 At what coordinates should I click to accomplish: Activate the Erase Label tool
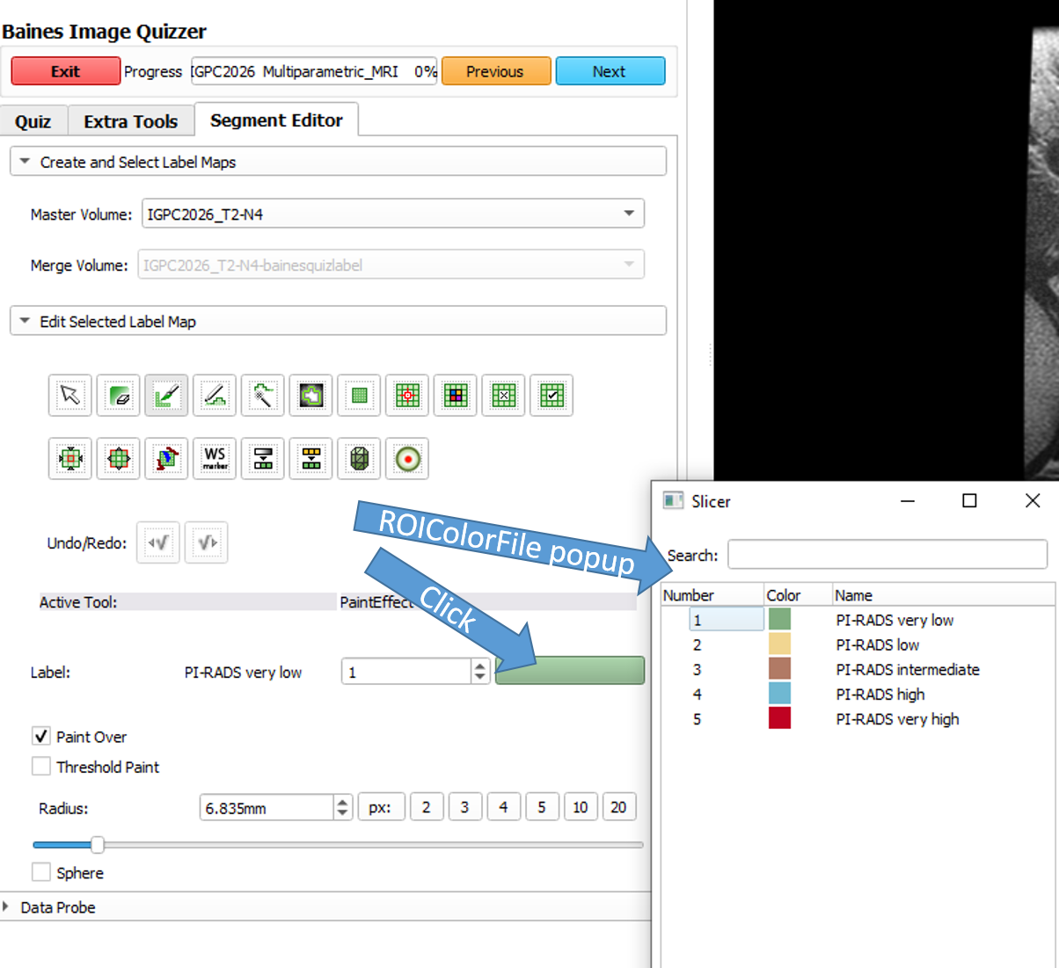click(119, 396)
